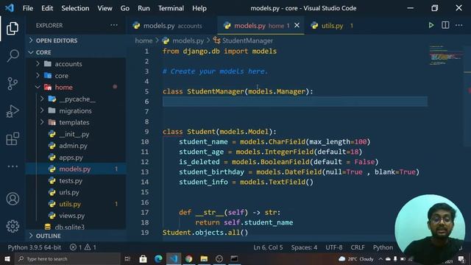Open the Go menu
Image resolution: width=471 pixels, height=265 pixels.
point(125,8)
